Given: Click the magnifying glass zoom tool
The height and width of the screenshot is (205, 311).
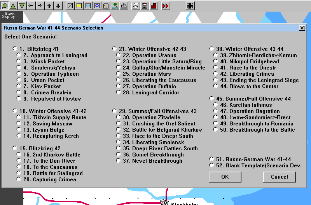Looking at the screenshot, I should (5, 5).
